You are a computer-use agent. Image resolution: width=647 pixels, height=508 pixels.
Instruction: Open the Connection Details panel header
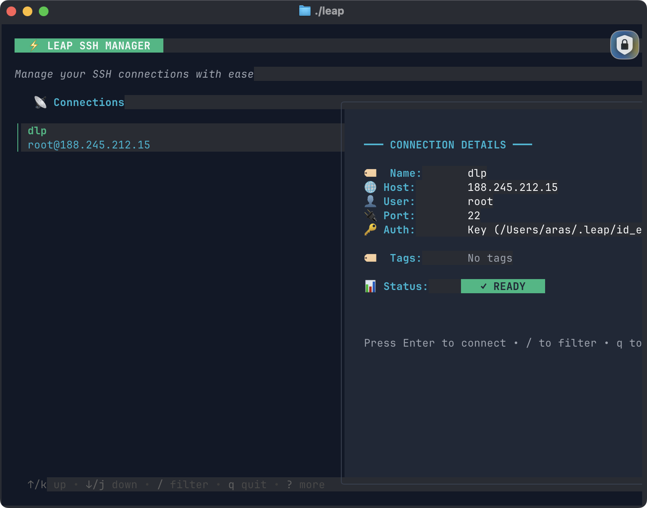(x=447, y=144)
